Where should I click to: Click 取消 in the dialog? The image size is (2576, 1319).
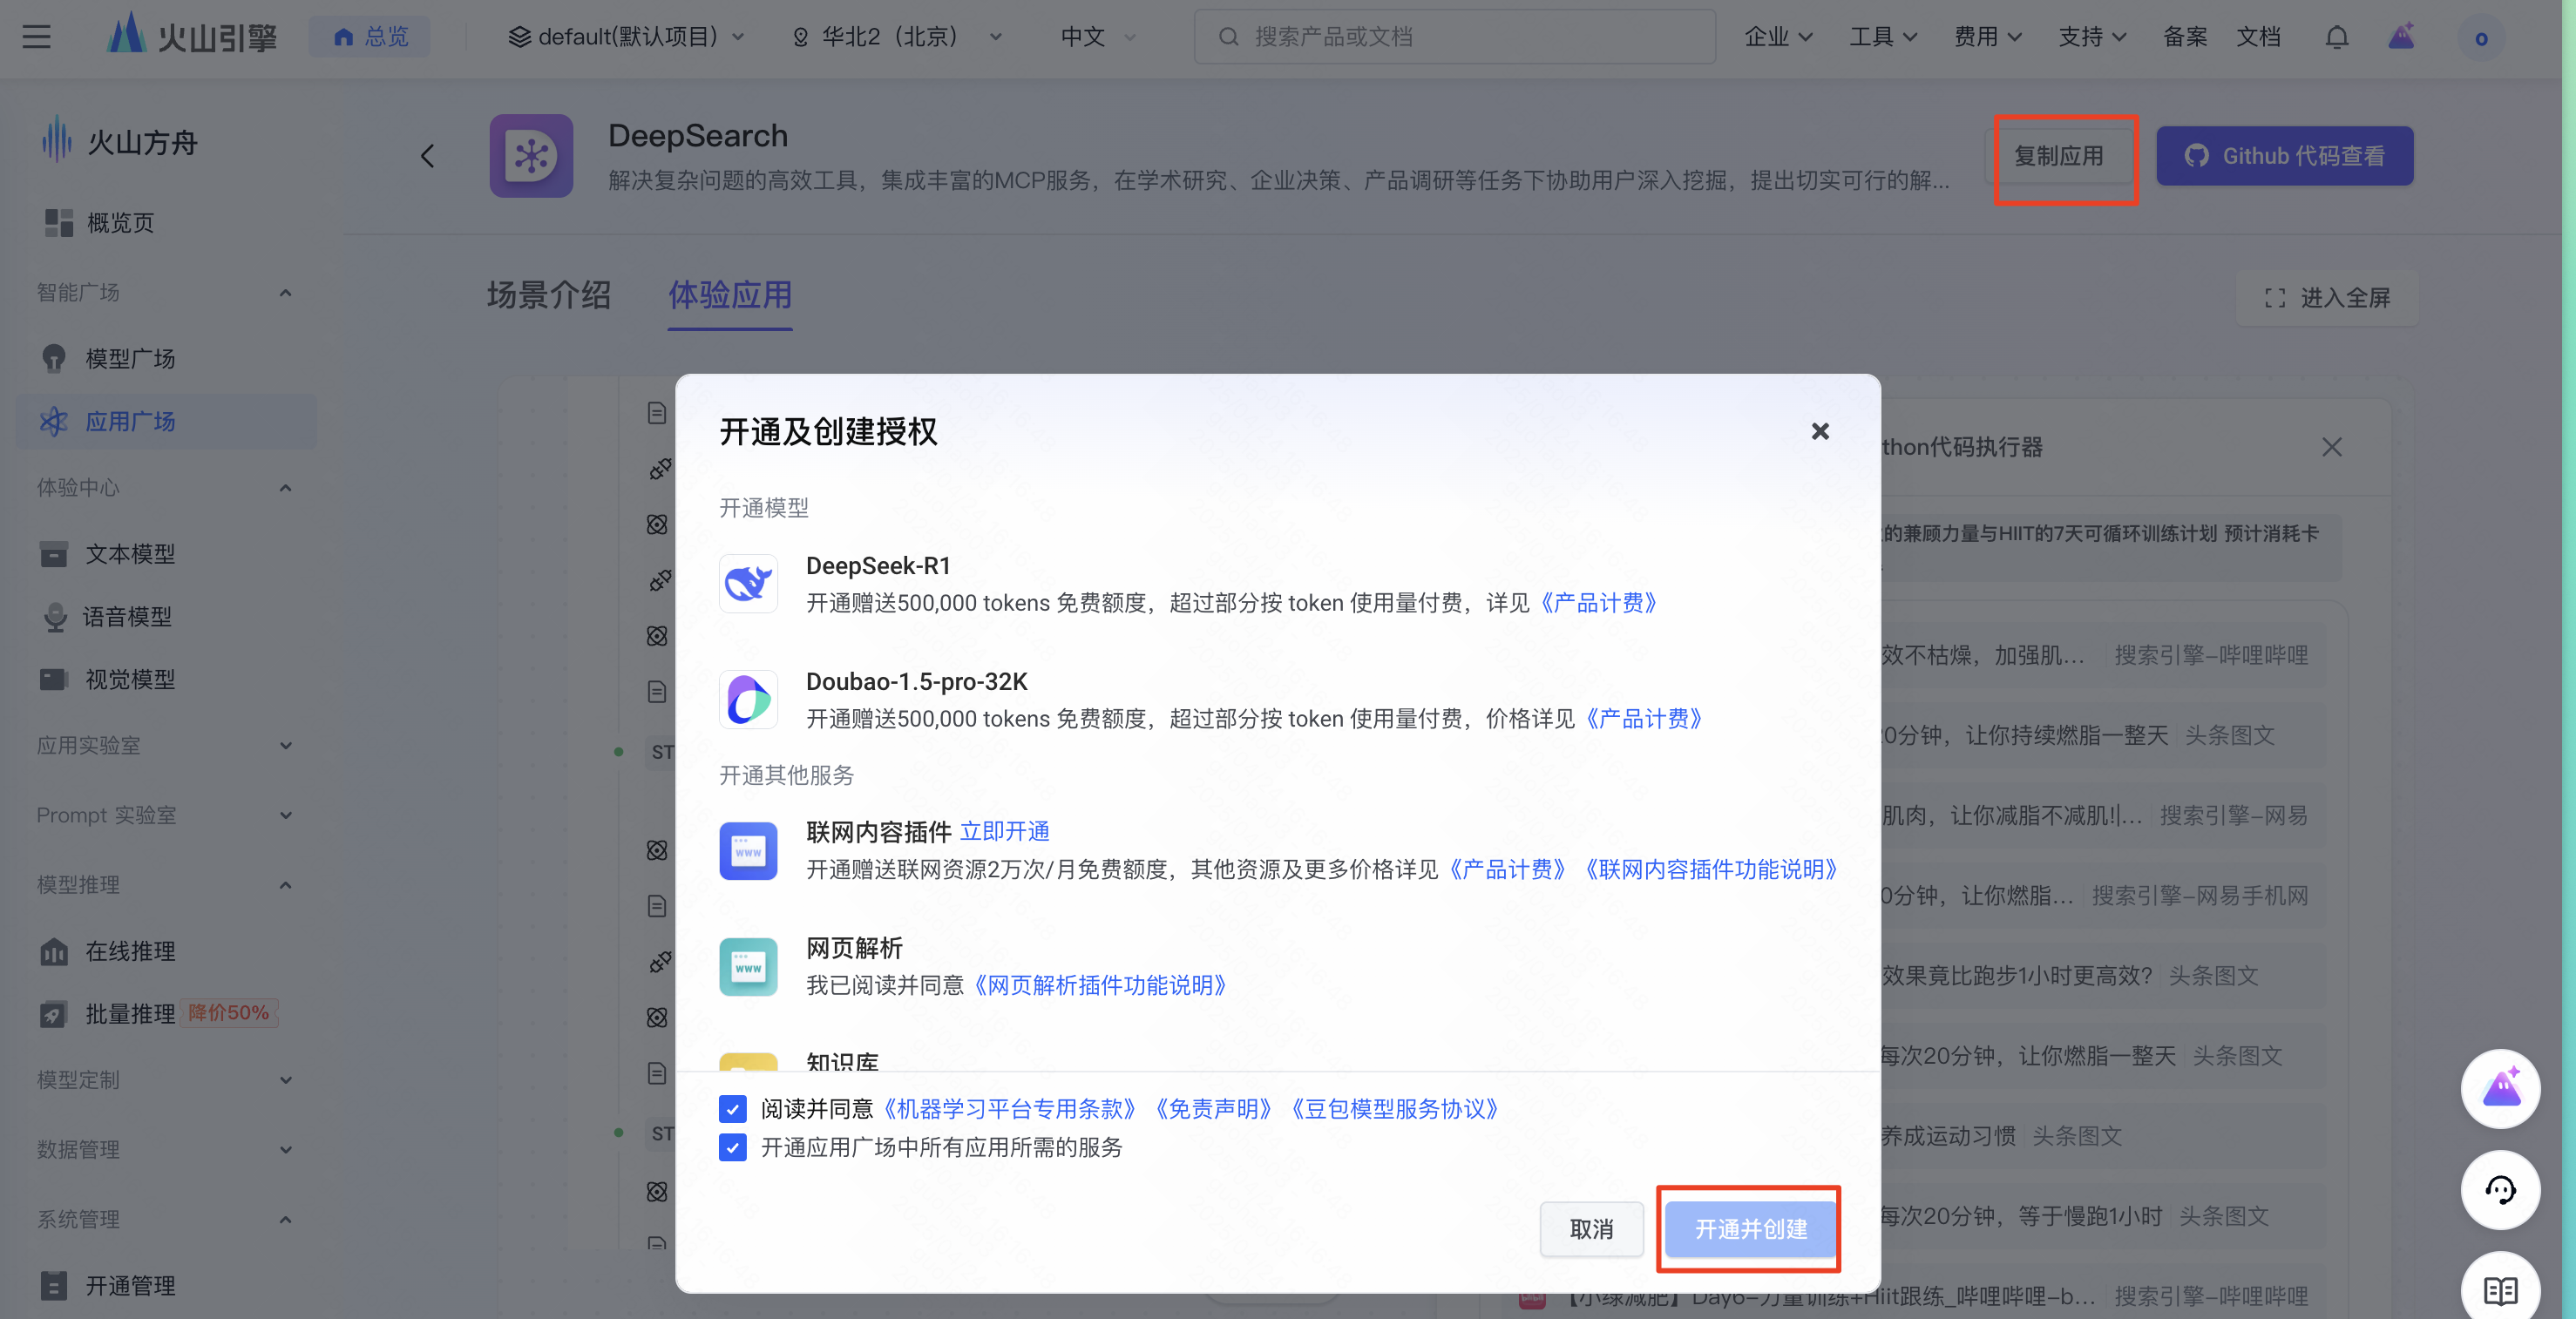pos(1591,1229)
